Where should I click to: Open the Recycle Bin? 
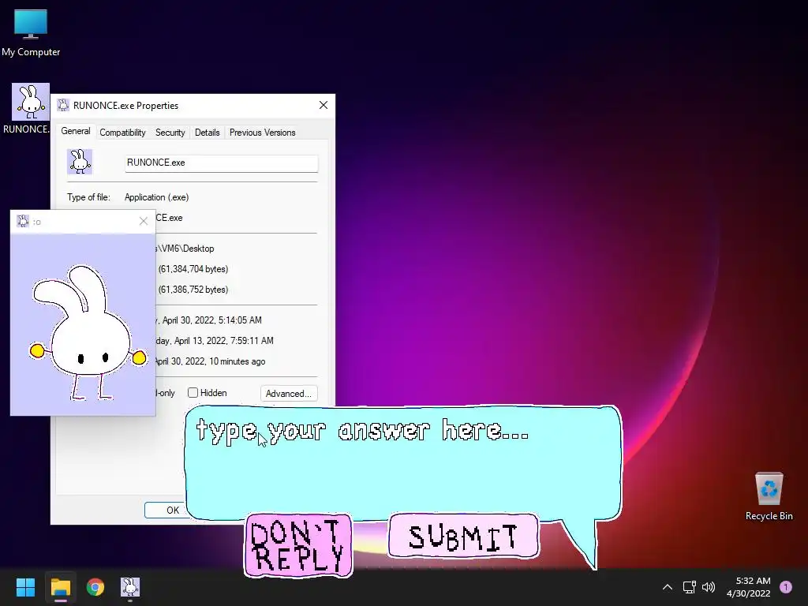click(769, 496)
